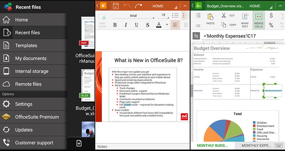285x151 pixels.
Task: Click the Budget_Overview.xls file title
Action: click(x=226, y=6)
